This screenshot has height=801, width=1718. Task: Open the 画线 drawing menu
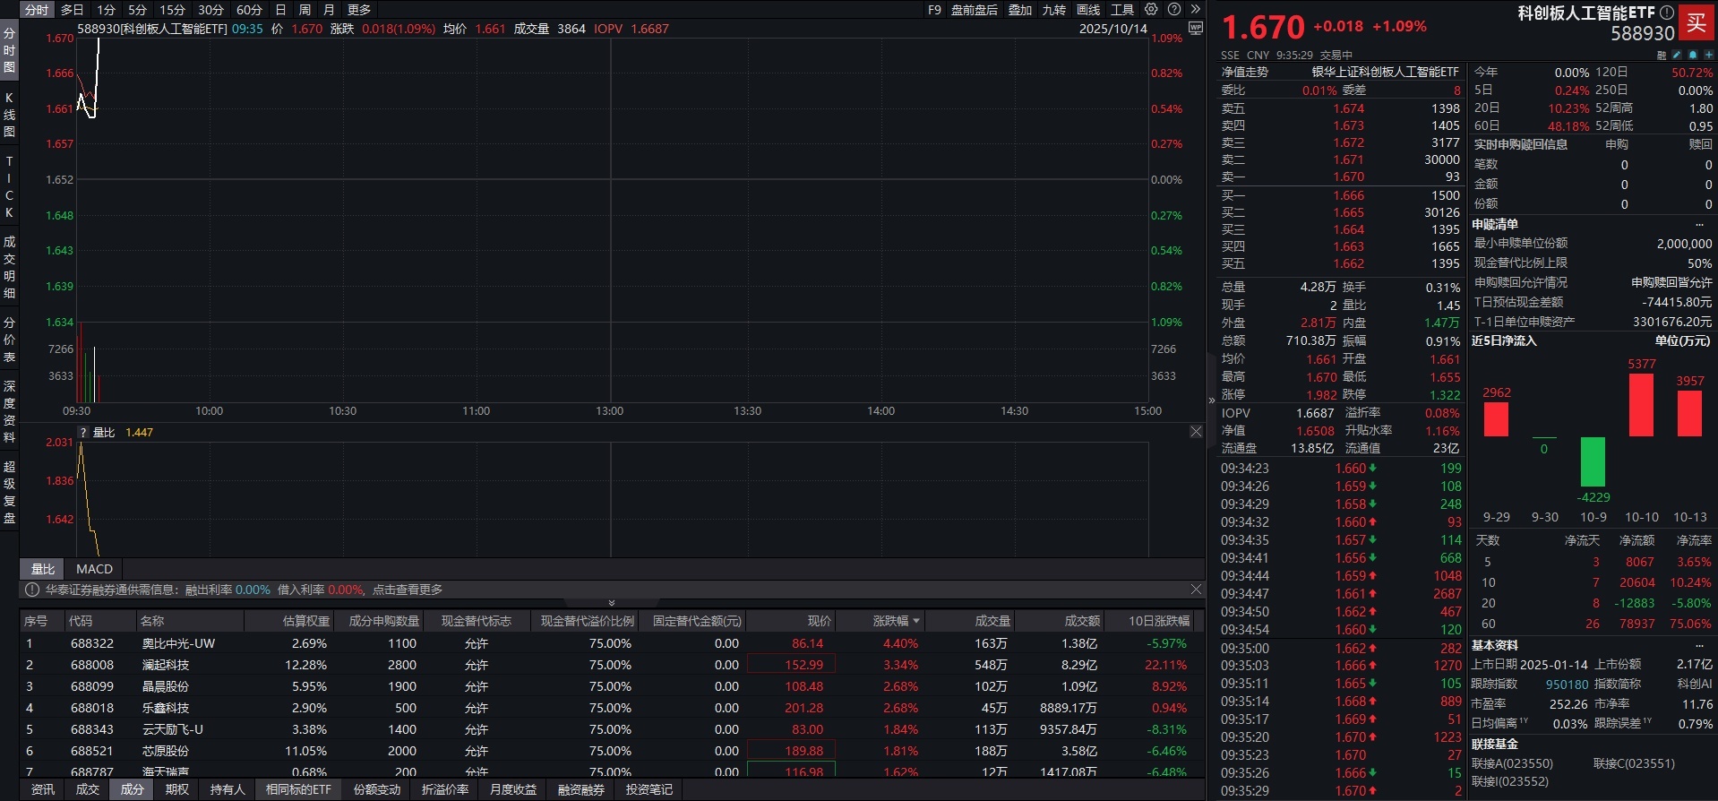[1088, 10]
